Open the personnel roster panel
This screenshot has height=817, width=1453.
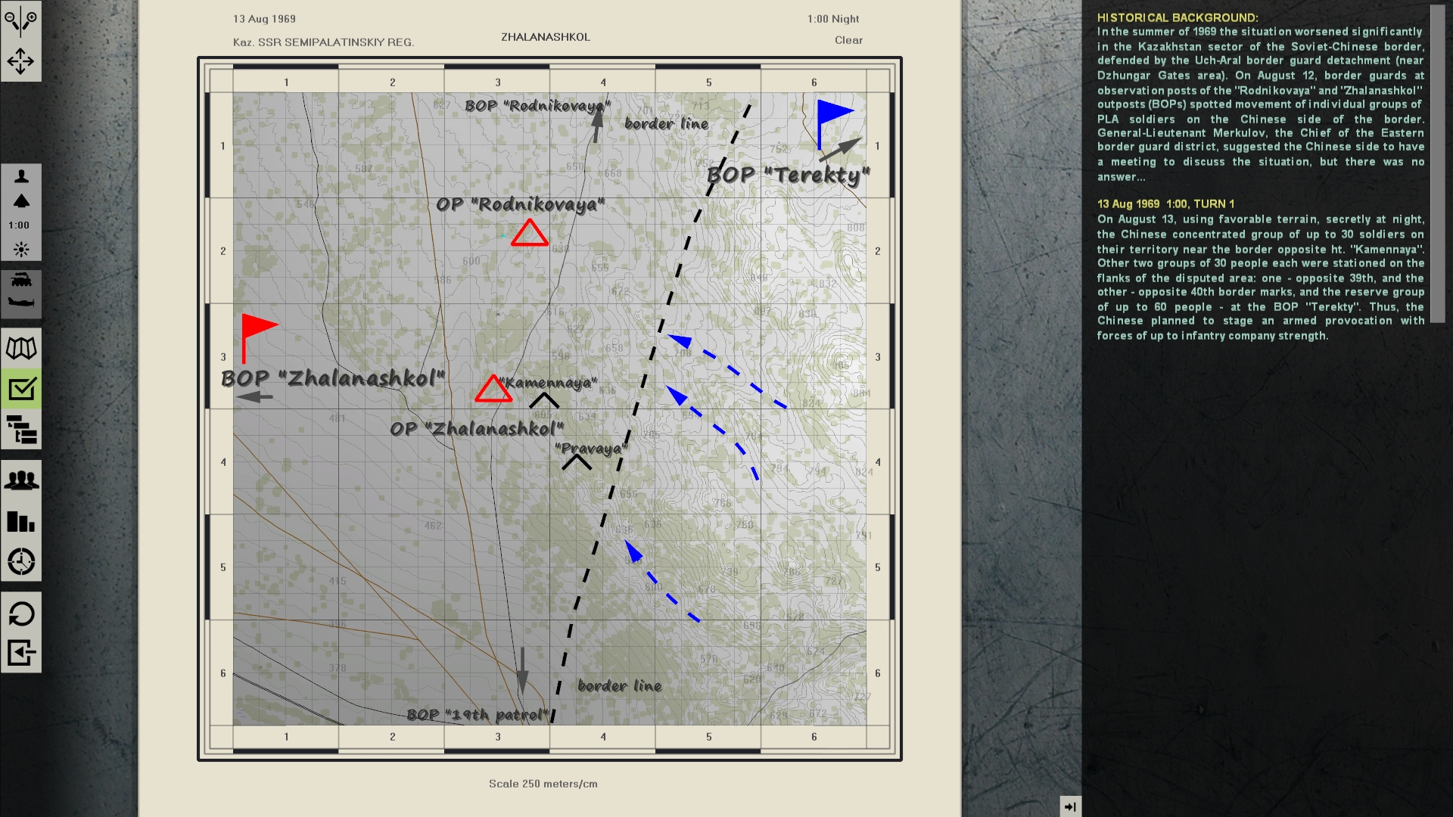coord(20,176)
